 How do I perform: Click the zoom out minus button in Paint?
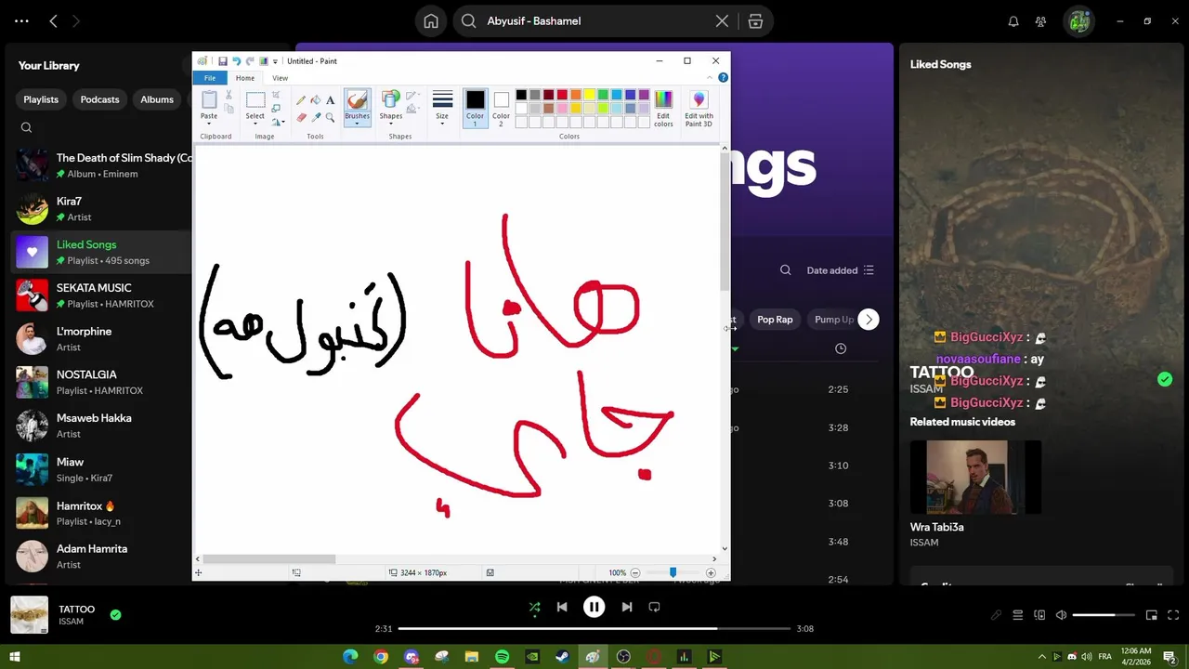[635, 573]
